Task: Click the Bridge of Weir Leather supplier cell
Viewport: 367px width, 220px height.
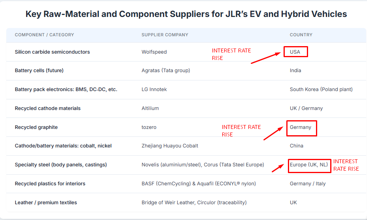Action: [194, 203]
